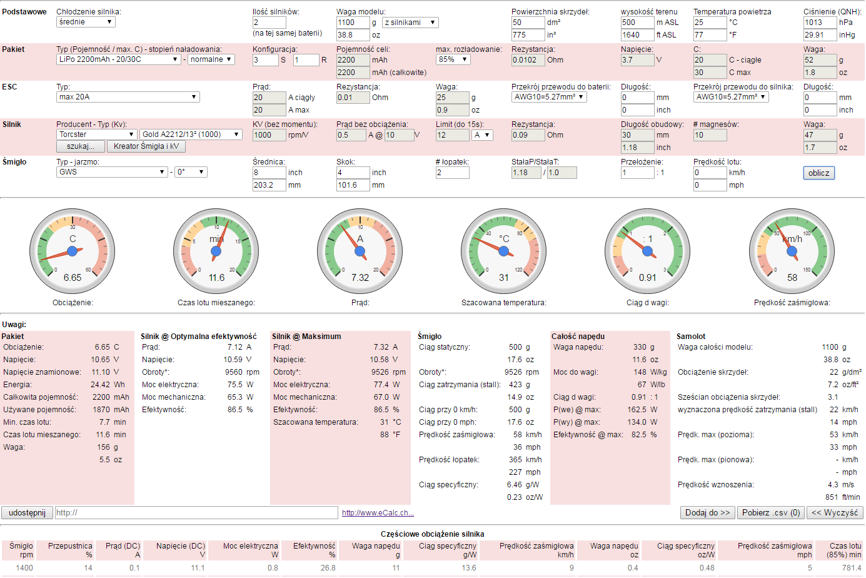Screen dimensions: 866x578
Task: Open the Torcster motor manufacturer dropdown
Action: pyautogui.click(x=96, y=134)
